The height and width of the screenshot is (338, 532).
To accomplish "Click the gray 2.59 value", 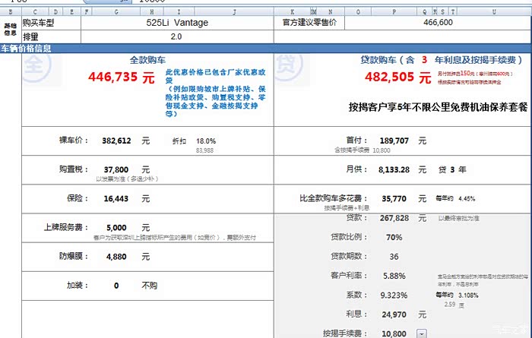I will [x=450, y=305].
